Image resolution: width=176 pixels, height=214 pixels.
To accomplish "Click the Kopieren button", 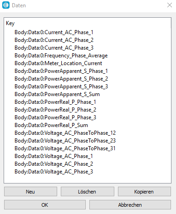I will coord(144,192).
